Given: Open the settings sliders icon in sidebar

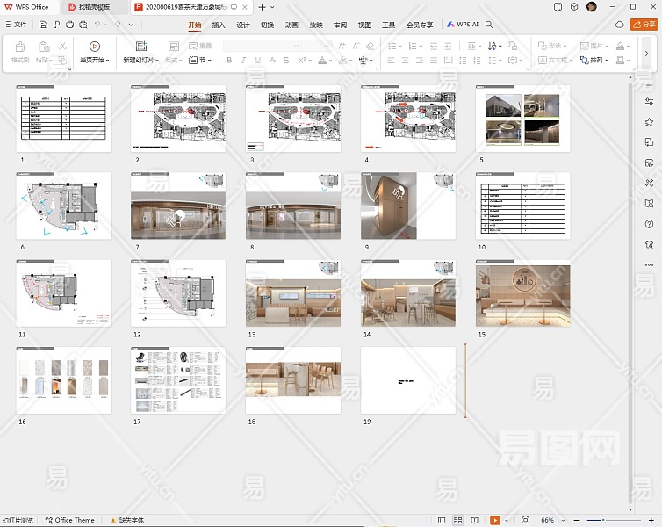Looking at the screenshot, I should [649, 102].
